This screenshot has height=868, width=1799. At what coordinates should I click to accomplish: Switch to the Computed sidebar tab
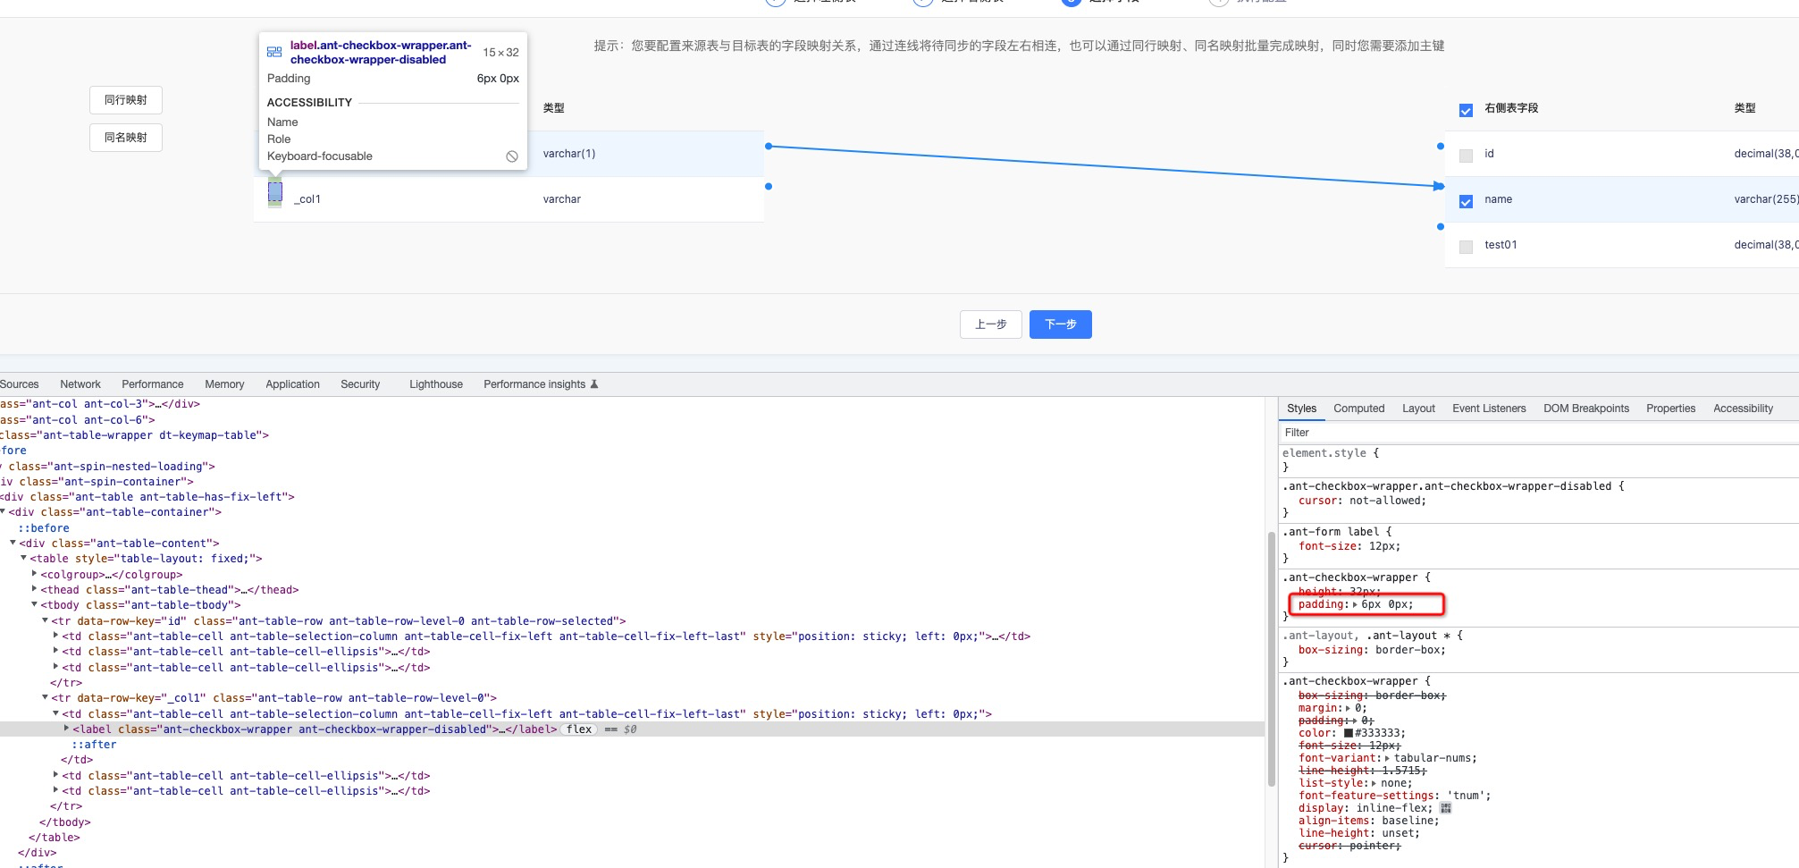coord(1358,409)
